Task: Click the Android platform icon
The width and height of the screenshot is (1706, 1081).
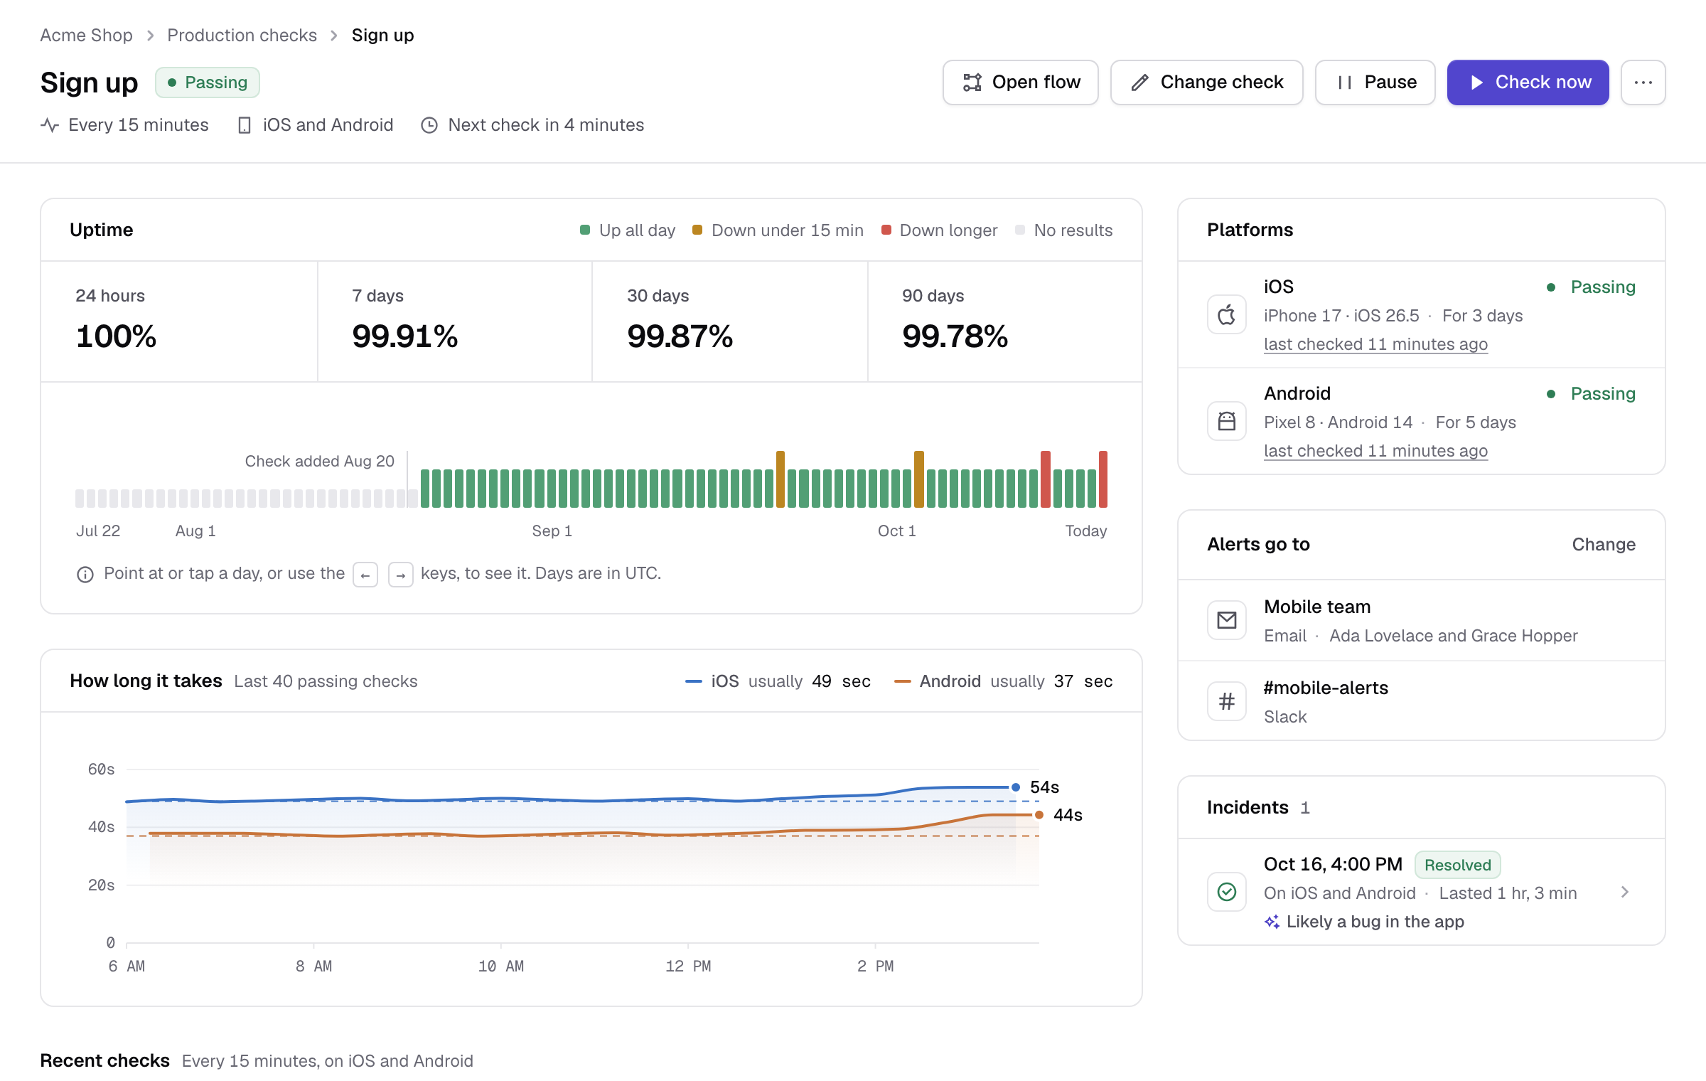Action: point(1227,421)
